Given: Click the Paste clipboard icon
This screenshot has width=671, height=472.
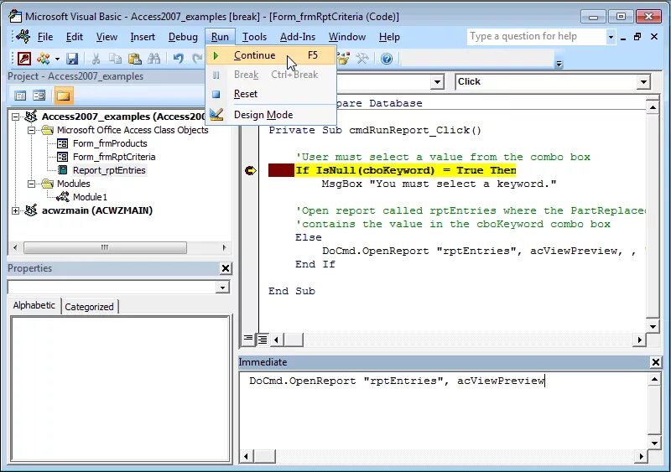Looking at the screenshot, I should coord(135,58).
